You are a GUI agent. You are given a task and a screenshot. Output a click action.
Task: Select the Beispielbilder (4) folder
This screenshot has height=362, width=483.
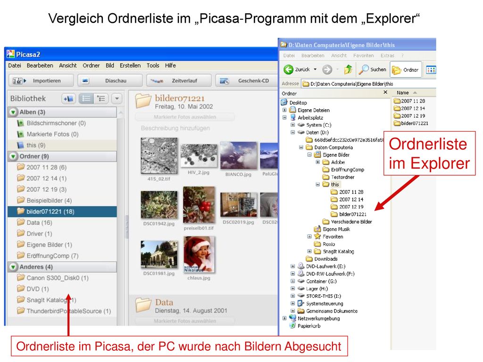[62, 201]
